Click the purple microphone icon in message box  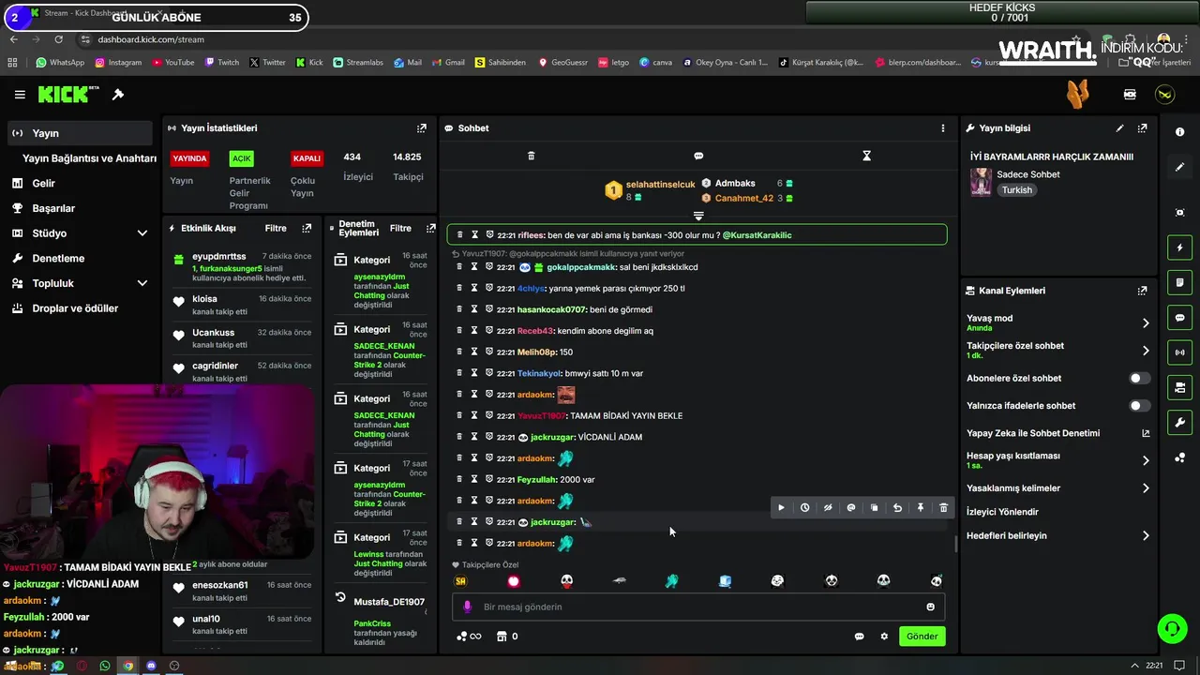(x=468, y=607)
